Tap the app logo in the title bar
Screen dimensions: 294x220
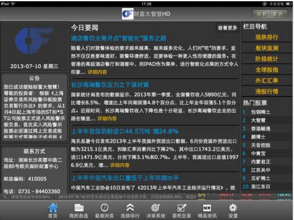(127, 14)
